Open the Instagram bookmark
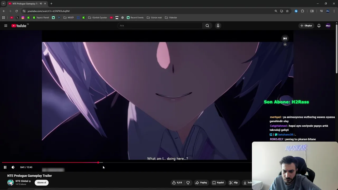The height and width of the screenshot is (190, 338). (x=23, y=18)
